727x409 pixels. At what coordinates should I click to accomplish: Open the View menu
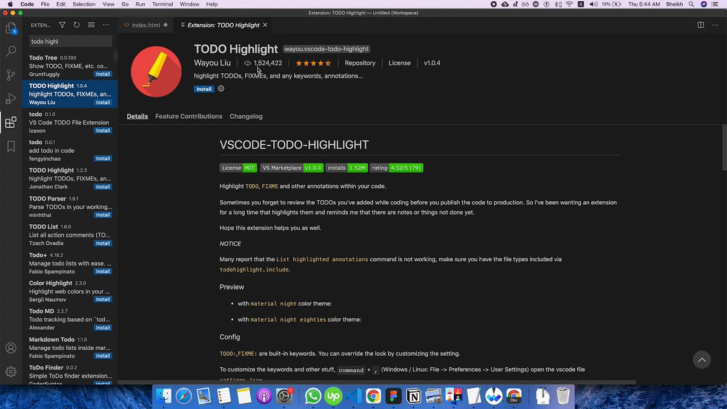(x=108, y=4)
